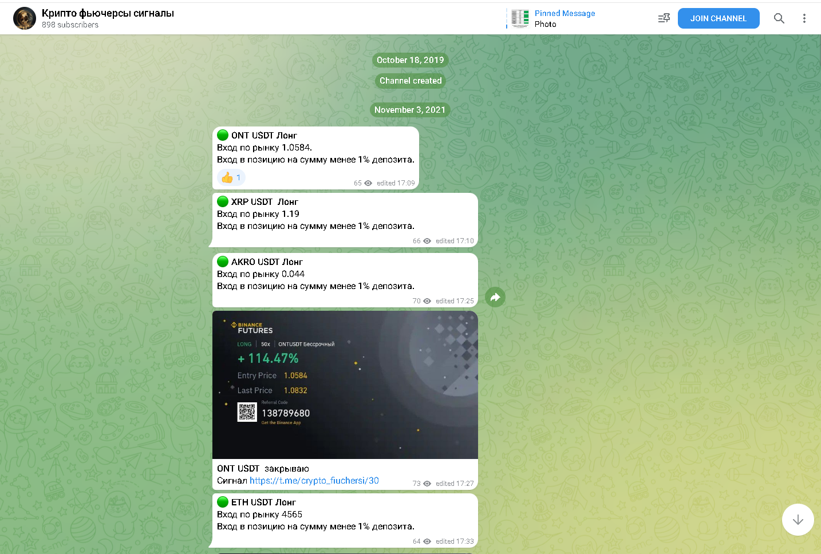The height and width of the screenshot is (554, 821).
Task: Click the Pinned Message label
Action: point(565,13)
